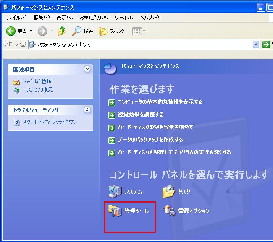The width and height of the screenshot is (273, 242).
Task: Click the システム label
Action: click(x=134, y=192)
